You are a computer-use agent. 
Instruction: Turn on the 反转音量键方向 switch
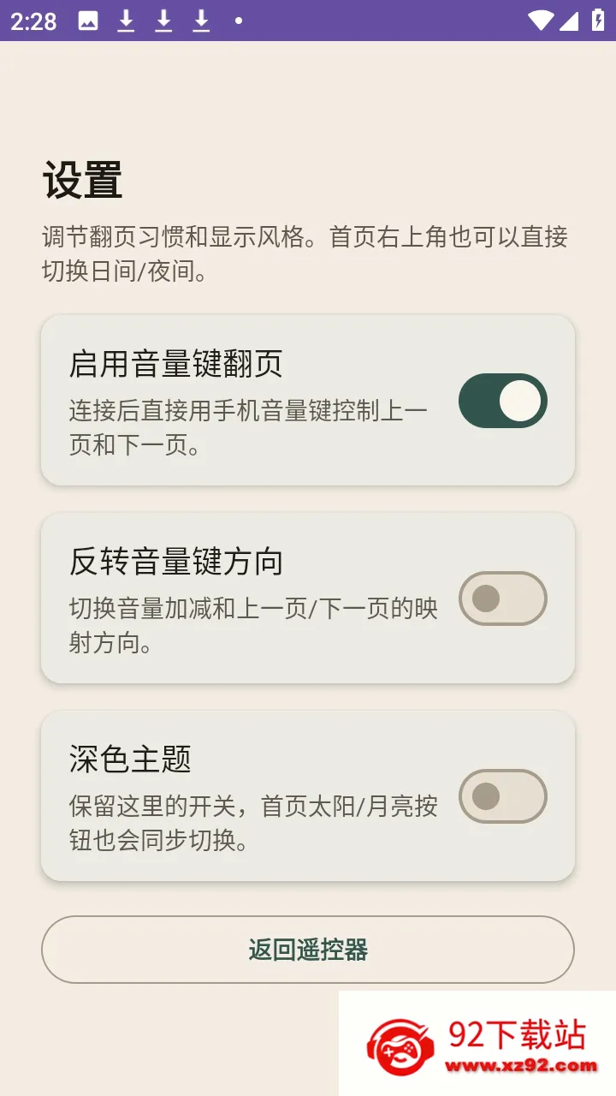tap(503, 599)
